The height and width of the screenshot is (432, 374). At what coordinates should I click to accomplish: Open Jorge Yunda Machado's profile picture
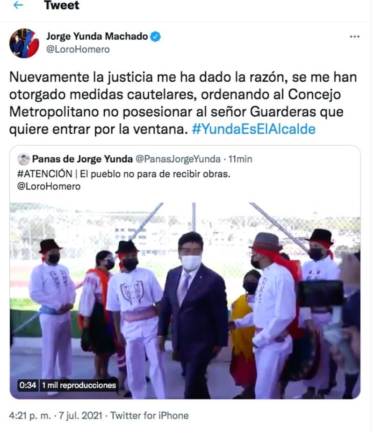(24, 43)
